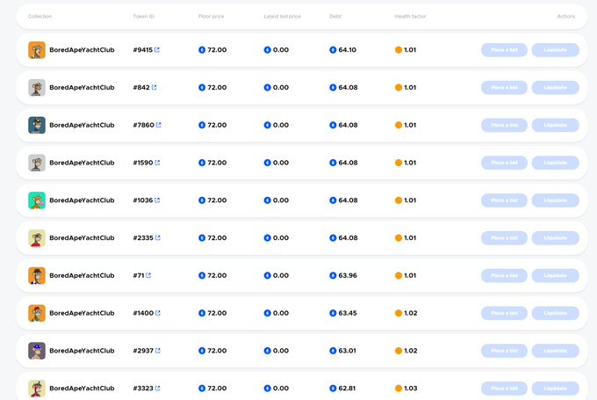Liquidate token #2937
The width and height of the screenshot is (597, 400).
(x=555, y=351)
